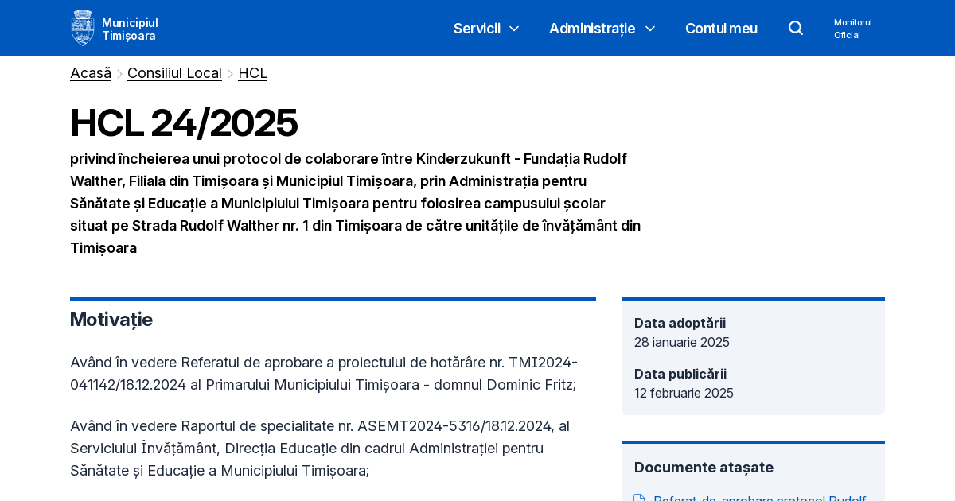This screenshot has height=501, width=955.
Task: Click the breadcrumb chevron after Acasă
Action: pos(119,73)
